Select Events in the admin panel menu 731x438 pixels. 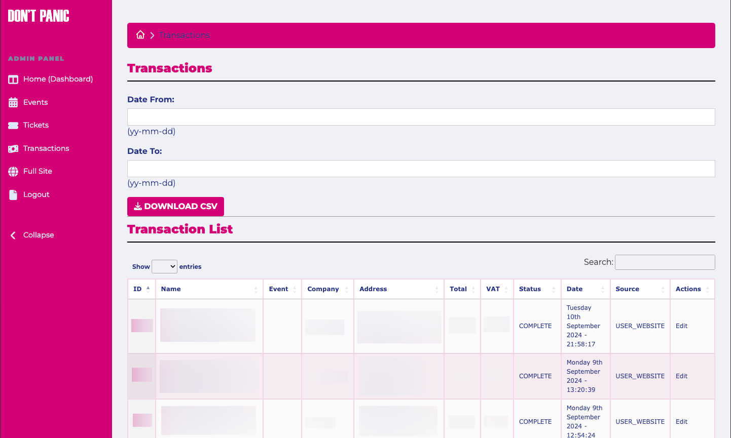(34, 102)
